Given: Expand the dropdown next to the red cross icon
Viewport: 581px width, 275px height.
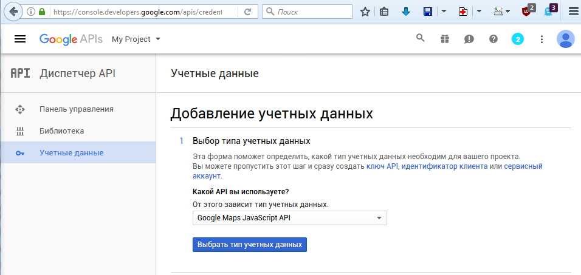Looking at the screenshot, I should (479, 12).
